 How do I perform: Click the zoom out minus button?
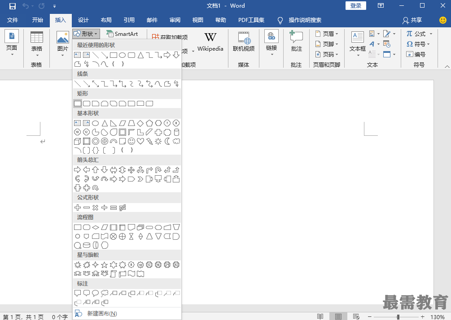click(x=369, y=316)
